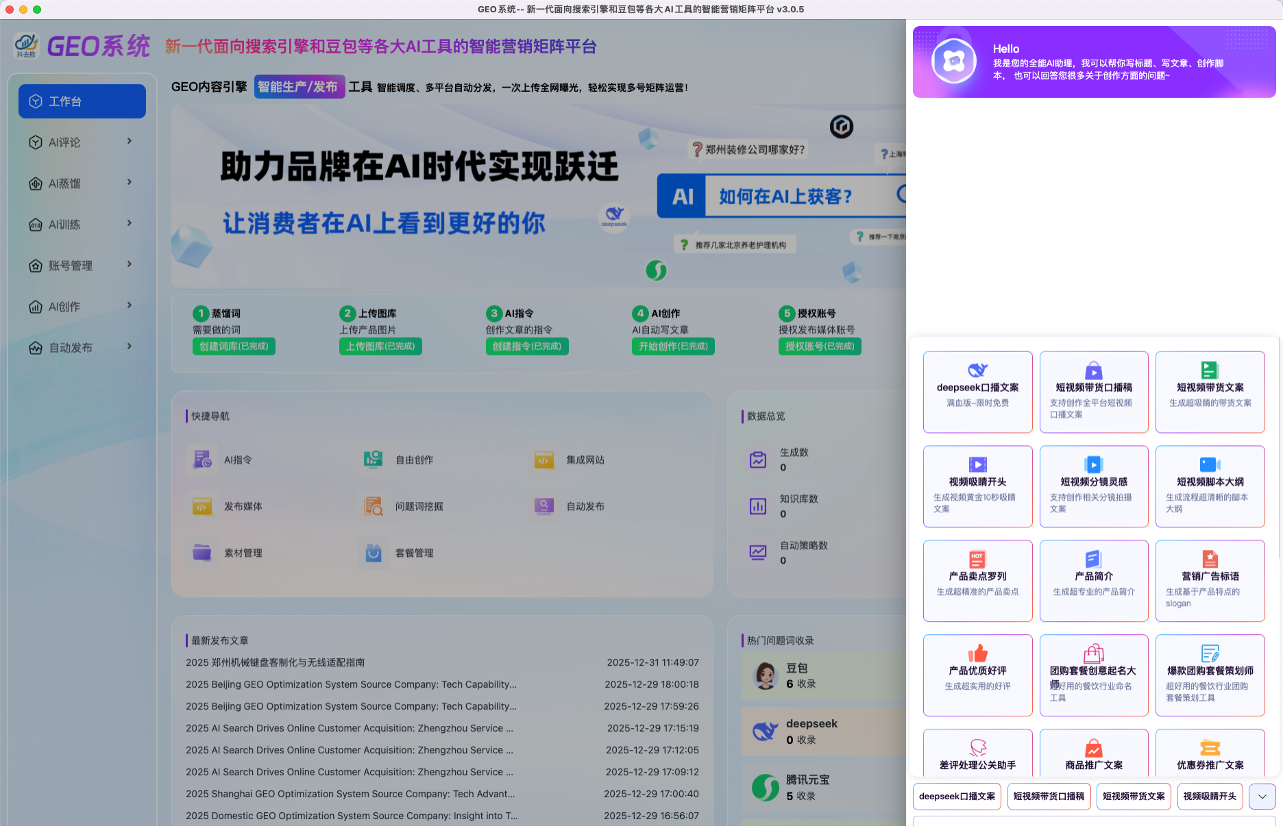The height and width of the screenshot is (826, 1283).
Task: Click the 知识库数 chart icon
Action: (x=758, y=506)
